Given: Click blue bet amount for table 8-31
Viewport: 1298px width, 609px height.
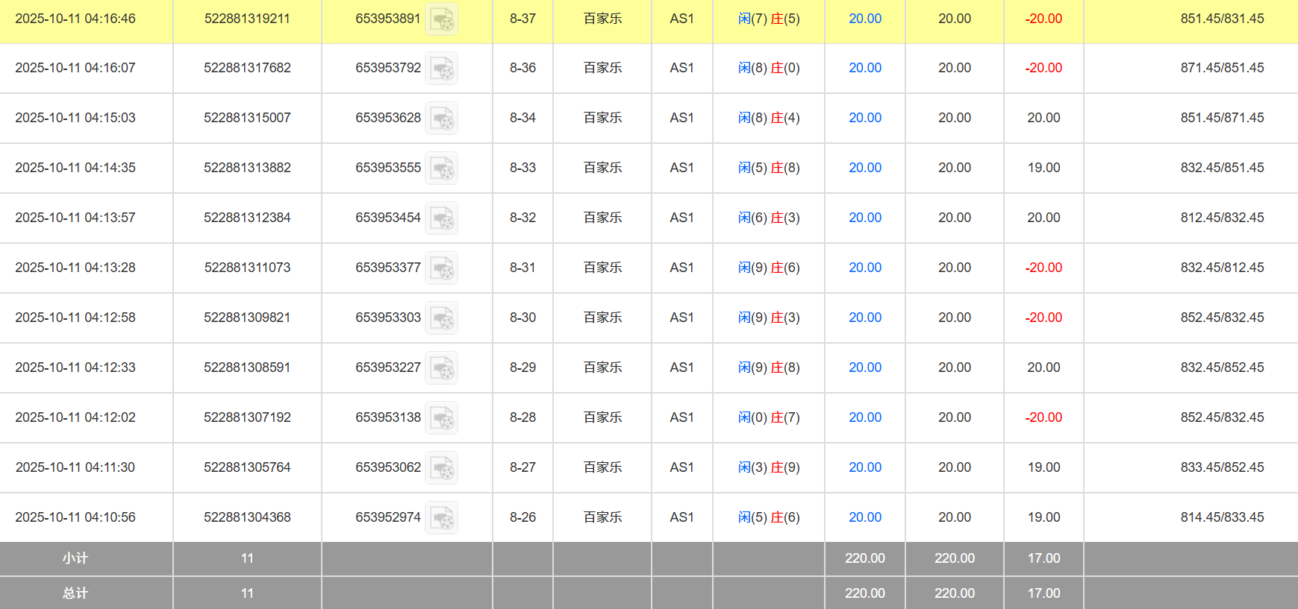Looking at the screenshot, I should (x=864, y=268).
